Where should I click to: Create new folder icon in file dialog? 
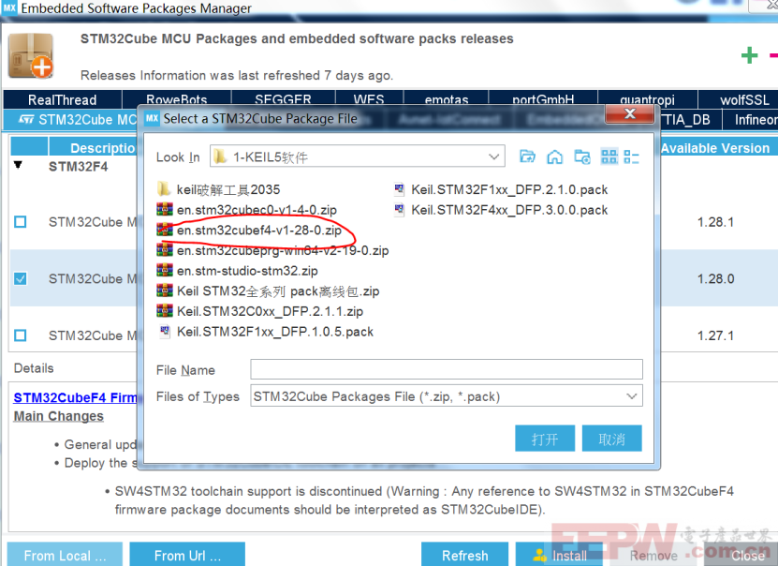(x=582, y=156)
